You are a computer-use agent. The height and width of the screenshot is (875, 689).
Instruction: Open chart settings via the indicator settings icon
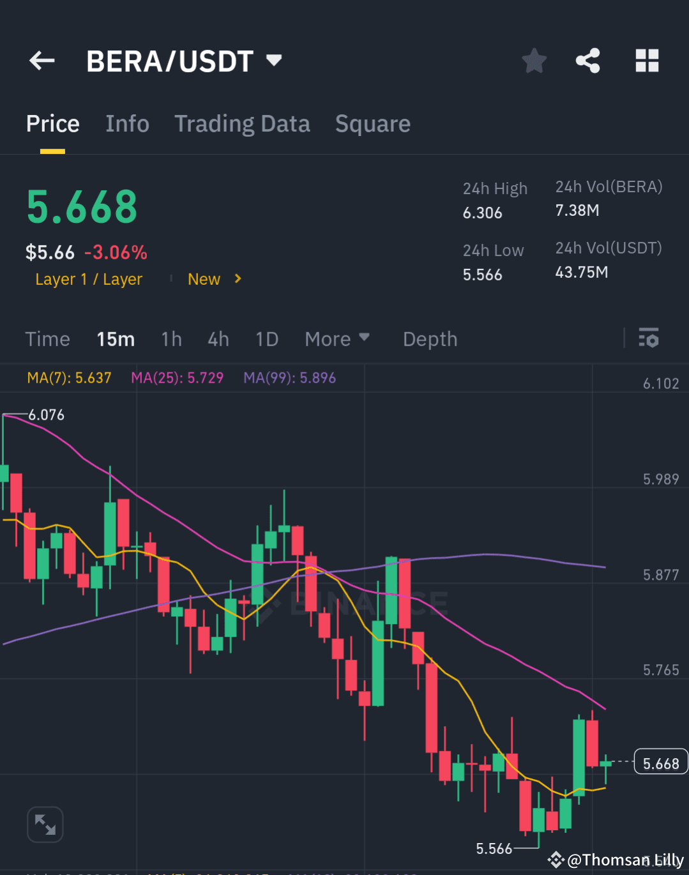[x=649, y=339]
